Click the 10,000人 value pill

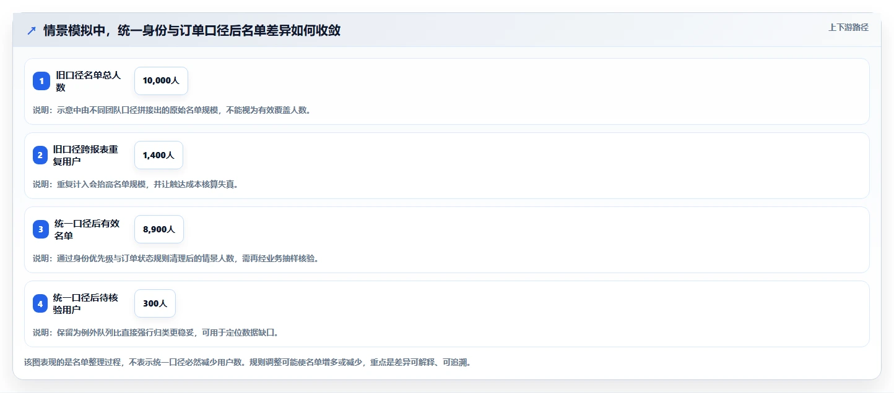coord(161,81)
